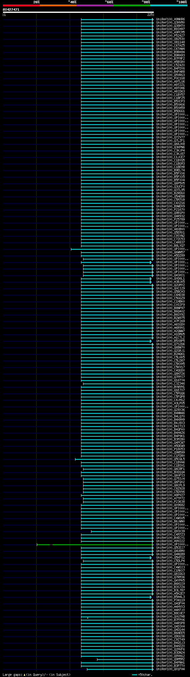Open hit UniRef100_A7F269

[x=170, y=321]
